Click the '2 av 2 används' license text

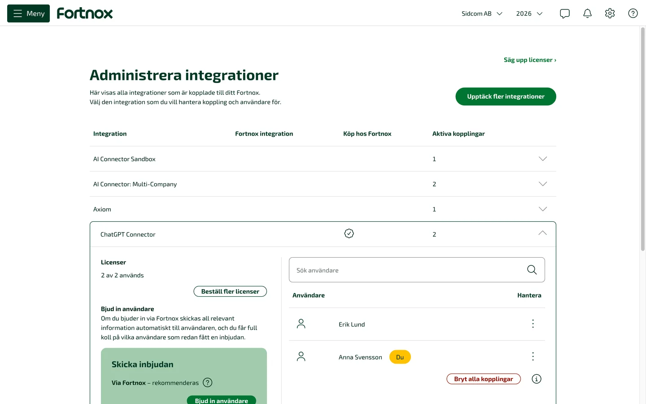122,275
